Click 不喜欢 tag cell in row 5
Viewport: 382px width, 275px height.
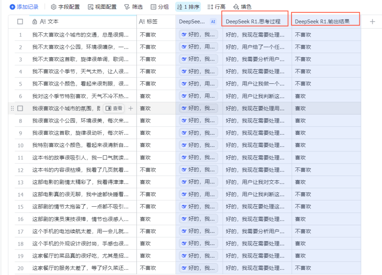pos(156,84)
